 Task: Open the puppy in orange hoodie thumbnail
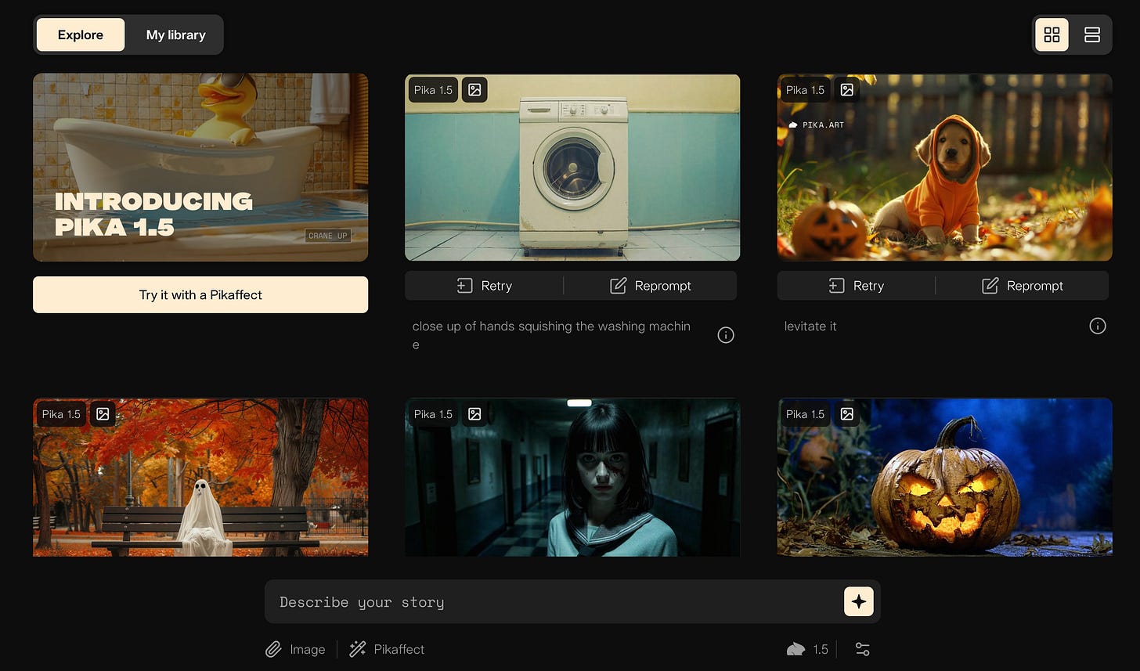[944, 168]
